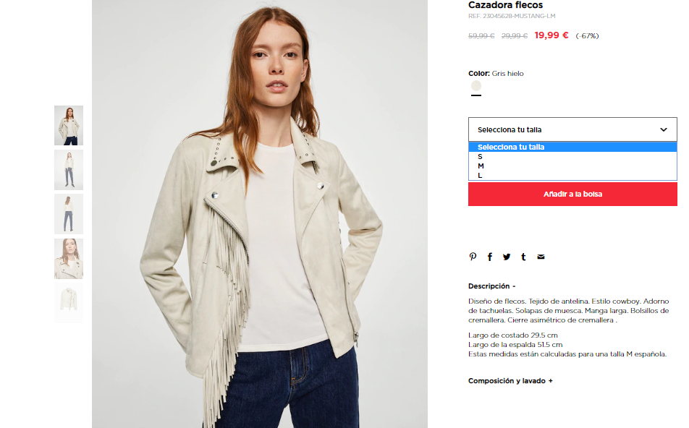Viewport: 689px width, 428px height.
Task: Click the size dropdown chevron arrow
Action: pyautogui.click(x=664, y=129)
